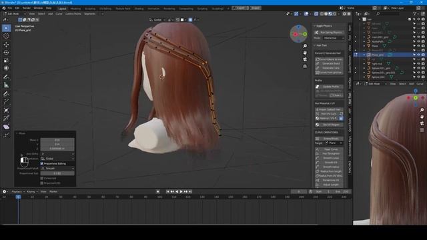The image size is (427, 240).
Task: Toggle the eye for Sphere.002
Action: click(x=419, y=77)
